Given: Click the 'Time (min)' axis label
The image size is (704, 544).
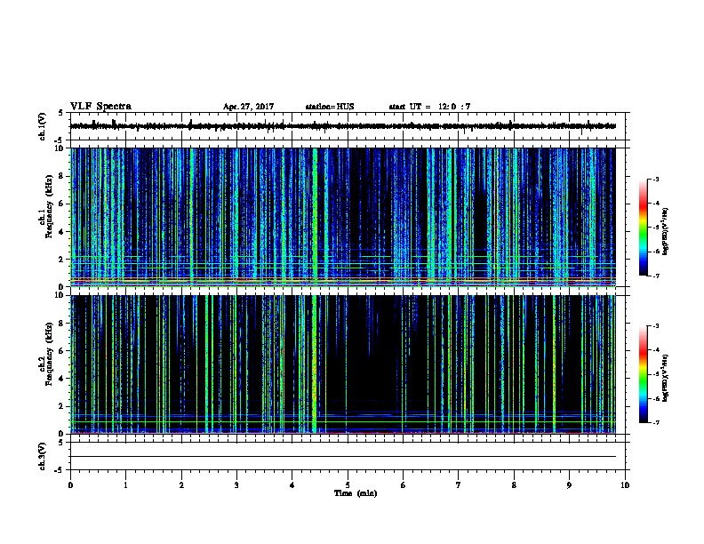Looking at the screenshot, I should [x=356, y=493].
